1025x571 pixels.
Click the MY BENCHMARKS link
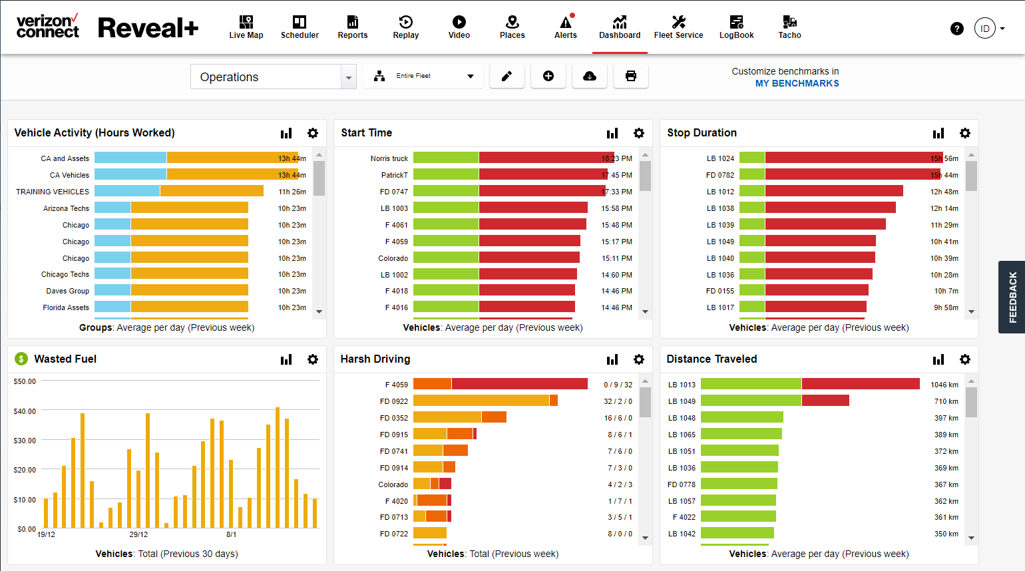(x=797, y=83)
